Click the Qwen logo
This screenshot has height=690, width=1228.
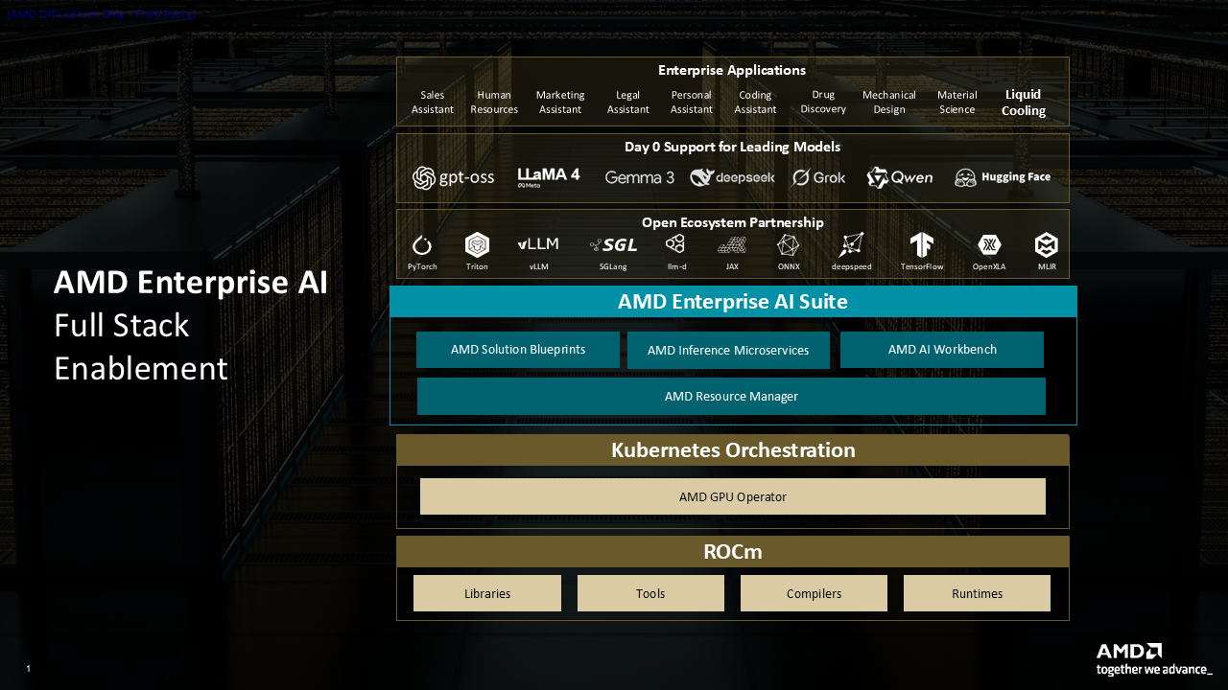tap(899, 177)
